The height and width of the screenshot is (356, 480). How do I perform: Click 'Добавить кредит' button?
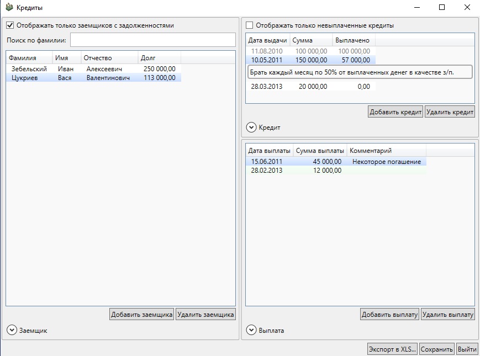coord(395,112)
